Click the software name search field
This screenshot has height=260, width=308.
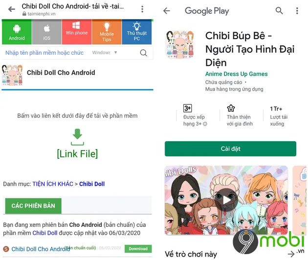click(x=45, y=53)
